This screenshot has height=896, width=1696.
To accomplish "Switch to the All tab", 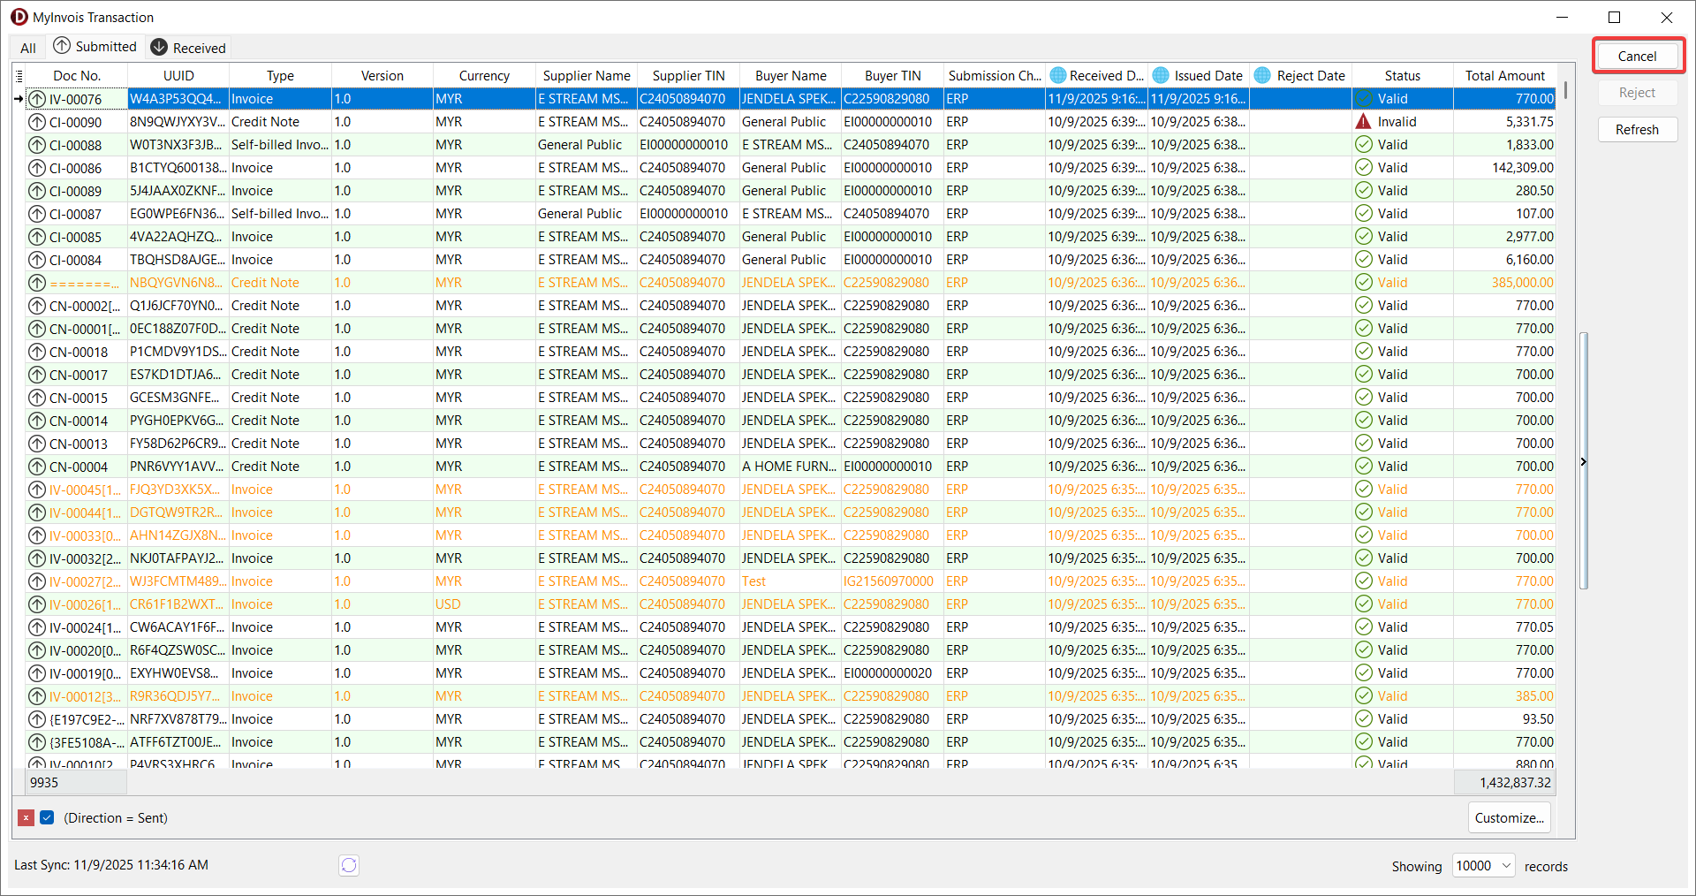I will pyautogui.click(x=28, y=48).
